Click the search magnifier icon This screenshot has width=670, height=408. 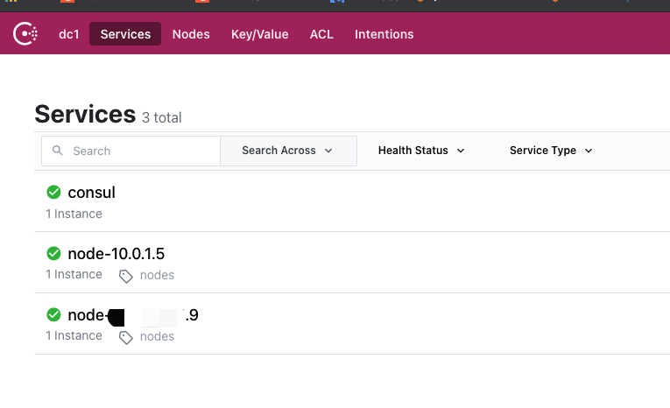point(57,151)
